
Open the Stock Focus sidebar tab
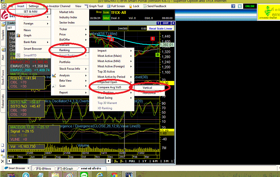tap(3, 77)
